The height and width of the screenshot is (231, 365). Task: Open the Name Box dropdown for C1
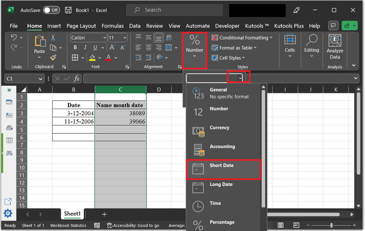(40, 79)
